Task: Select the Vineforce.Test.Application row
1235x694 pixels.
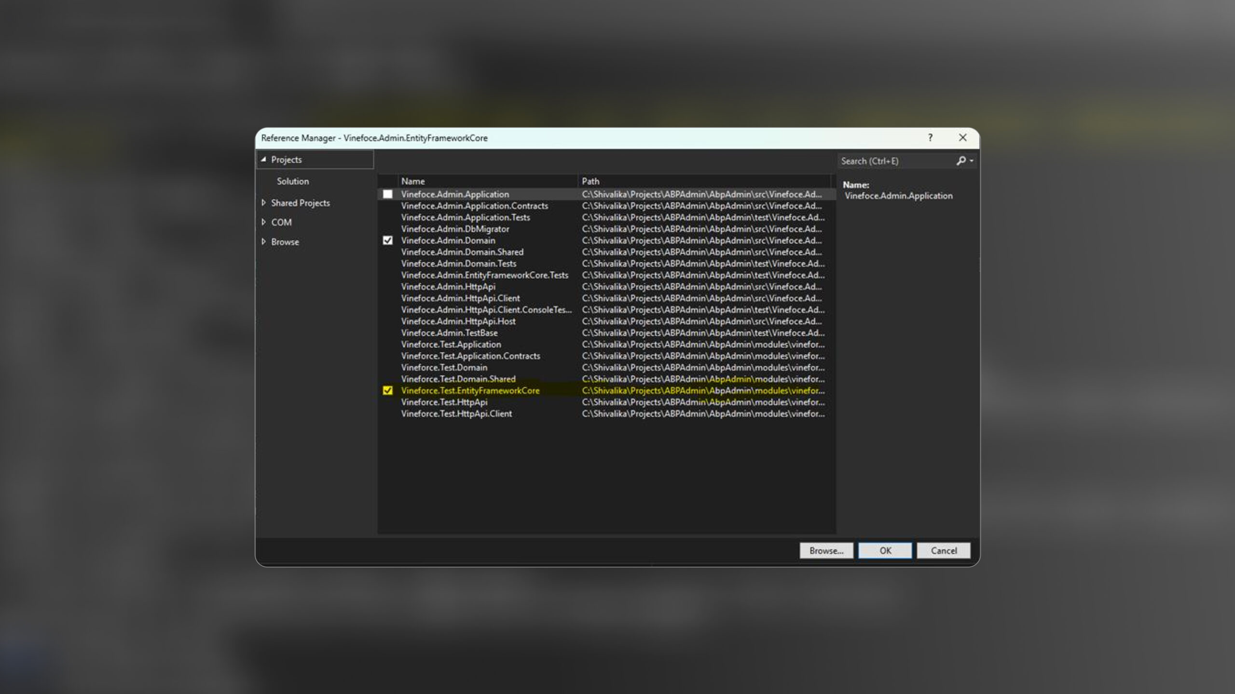Action: [606, 345]
